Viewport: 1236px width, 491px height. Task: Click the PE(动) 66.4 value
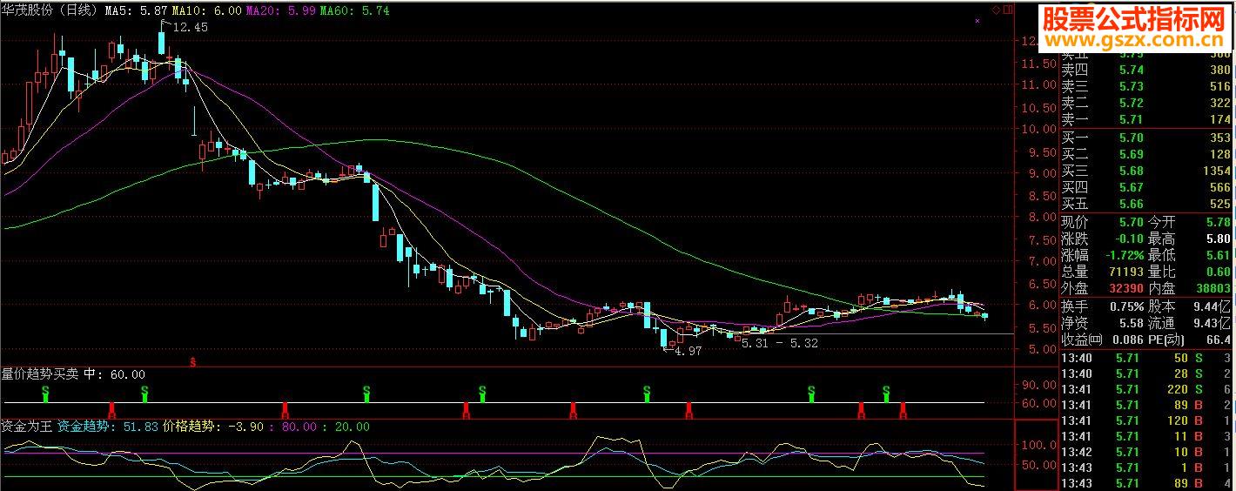pos(1217,340)
